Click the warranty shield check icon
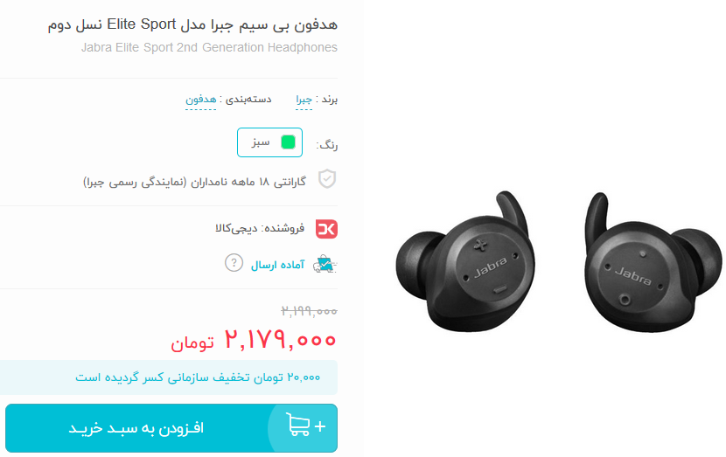Image resolution: width=726 pixels, height=457 pixels. (327, 179)
